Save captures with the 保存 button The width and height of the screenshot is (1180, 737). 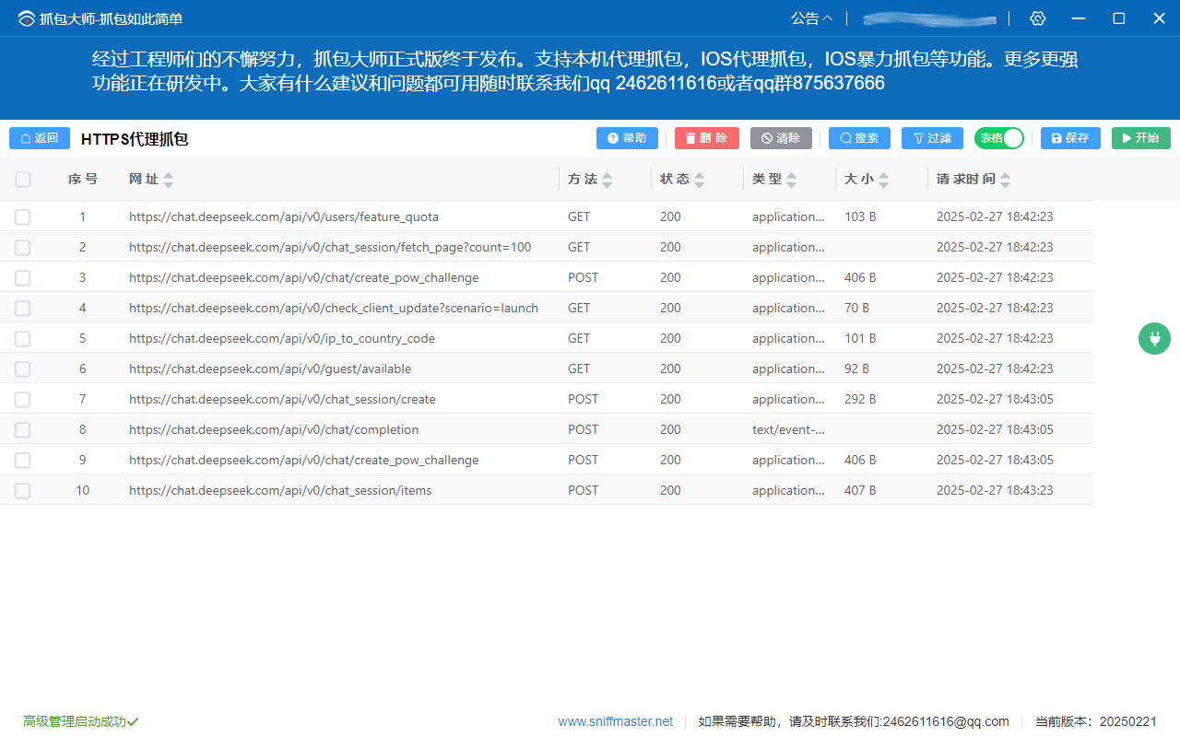coord(1070,138)
